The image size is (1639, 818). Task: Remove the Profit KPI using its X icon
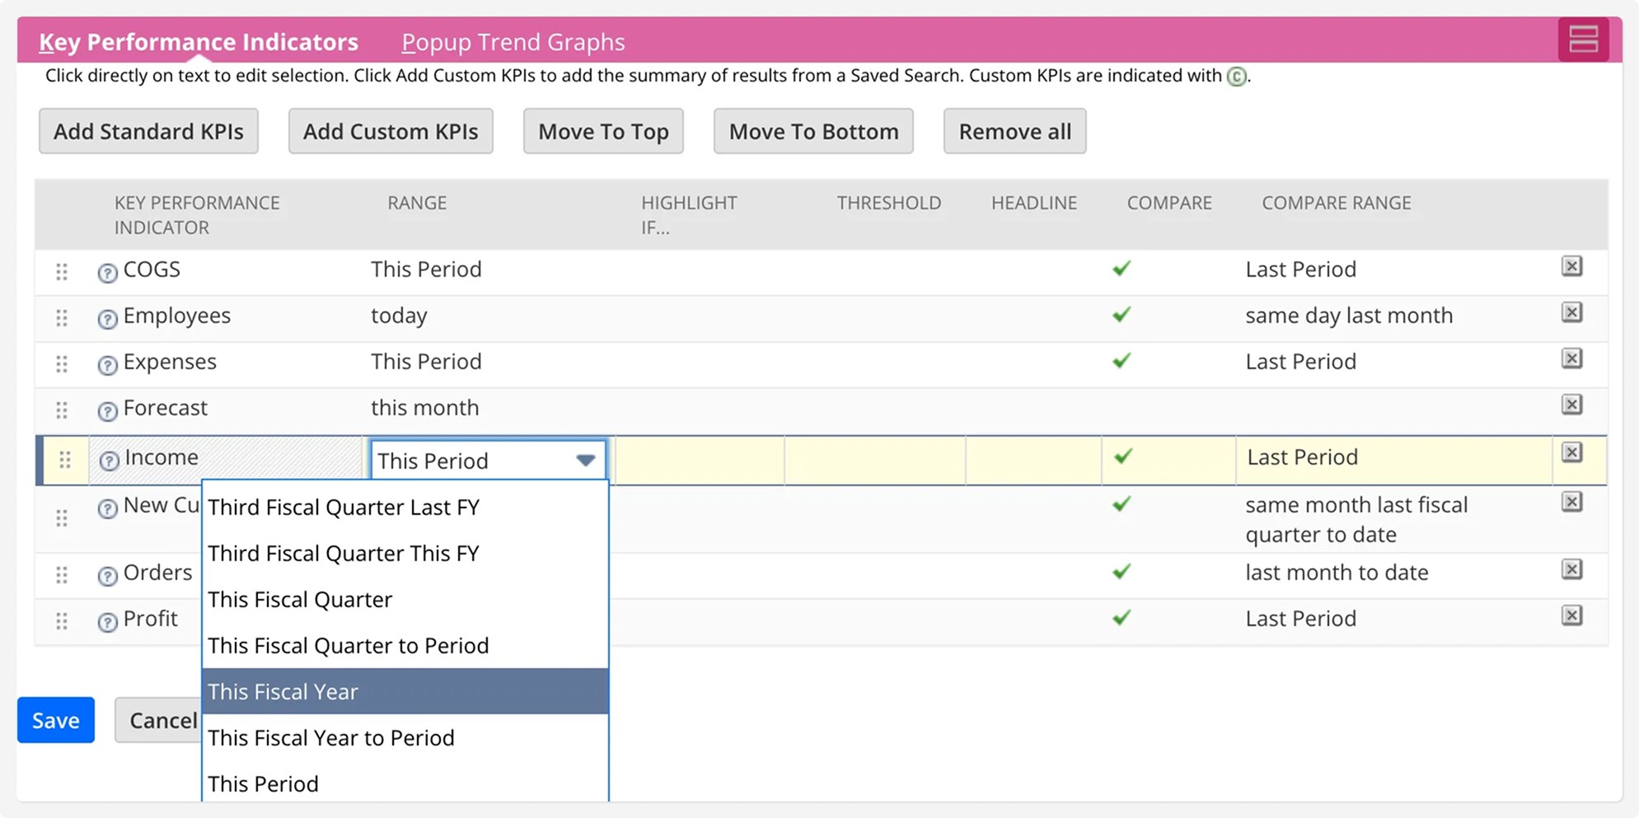coord(1573,615)
